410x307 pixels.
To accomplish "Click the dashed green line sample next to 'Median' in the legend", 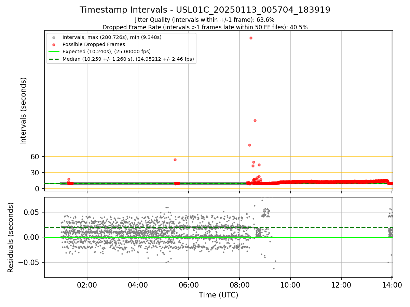I will pyautogui.click(x=54, y=59).
